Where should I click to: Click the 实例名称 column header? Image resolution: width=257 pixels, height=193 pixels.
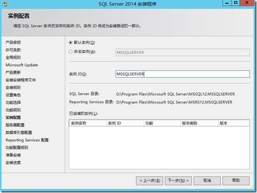click(88, 123)
